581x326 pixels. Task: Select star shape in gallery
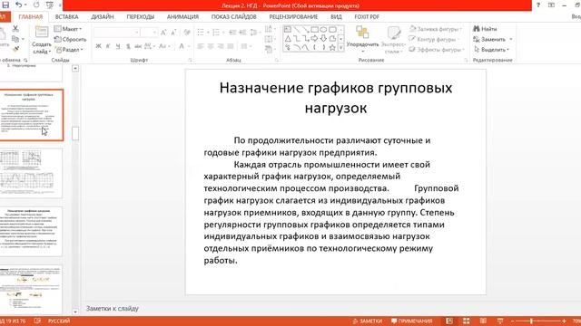click(332, 47)
